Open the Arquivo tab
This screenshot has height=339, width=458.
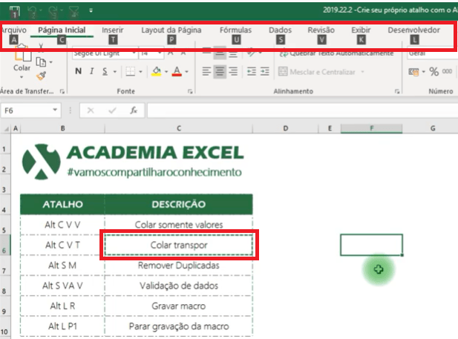click(13, 30)
